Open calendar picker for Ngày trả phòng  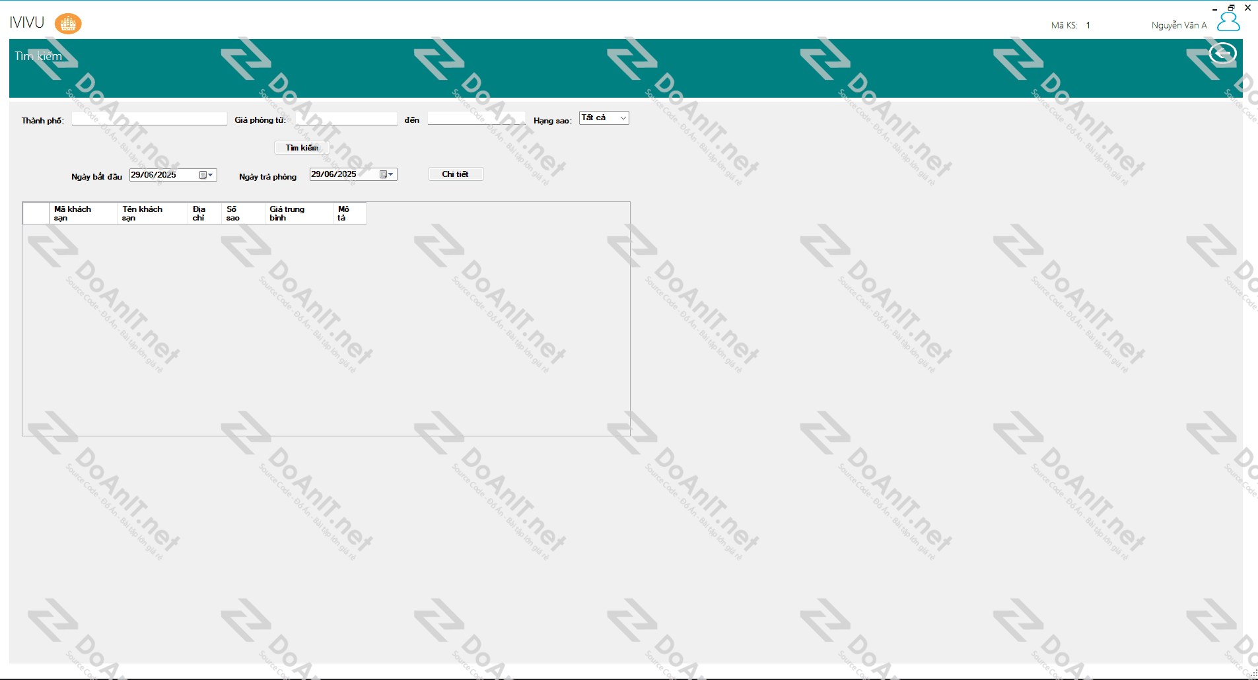(x=386, y=174)
